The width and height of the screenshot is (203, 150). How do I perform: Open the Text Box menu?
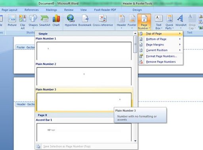[x=159, y=22]
